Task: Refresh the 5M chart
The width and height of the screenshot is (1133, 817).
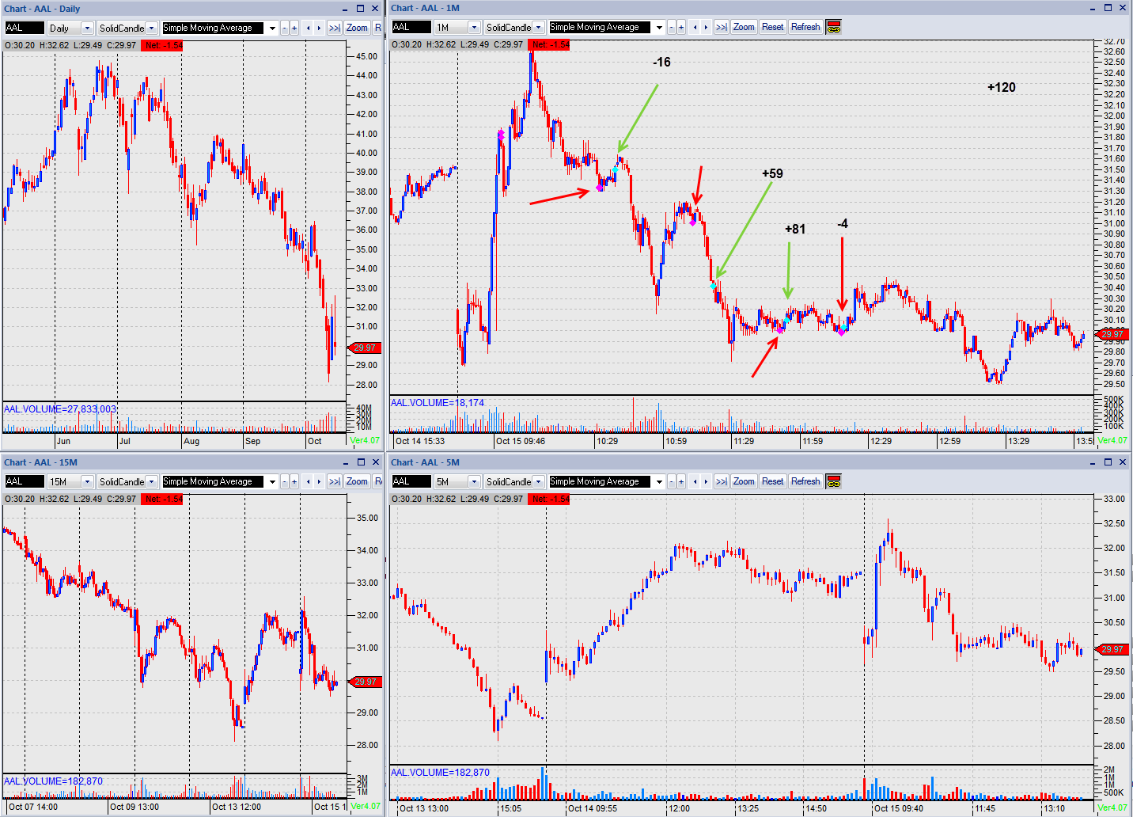Action: coord(805,481)
